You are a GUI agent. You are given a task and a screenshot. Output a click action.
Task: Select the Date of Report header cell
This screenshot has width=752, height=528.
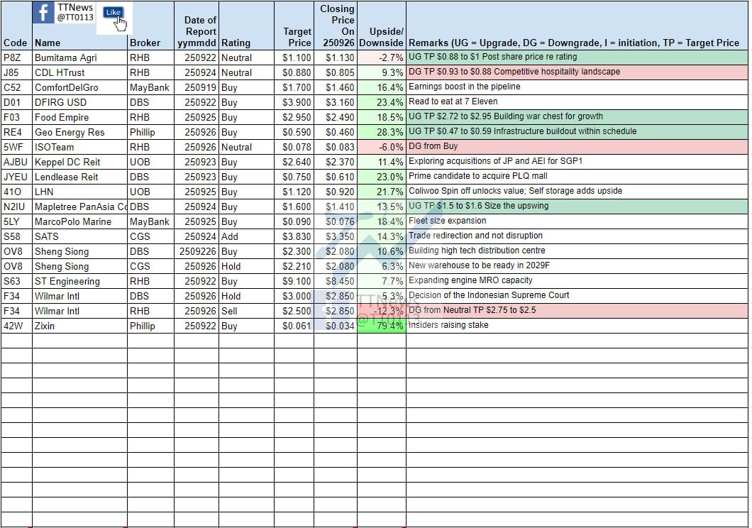[197, 26]
